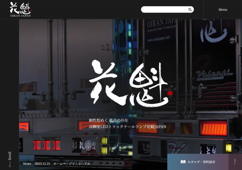This screenshot has height=170, width=242.
Task: Click the 高輝度LEDトラックテールランプ花魁JAPAN text
Action: click(128, 127)
